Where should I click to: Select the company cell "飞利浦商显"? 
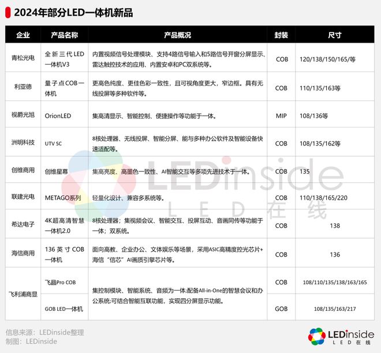tap(23, 294)
